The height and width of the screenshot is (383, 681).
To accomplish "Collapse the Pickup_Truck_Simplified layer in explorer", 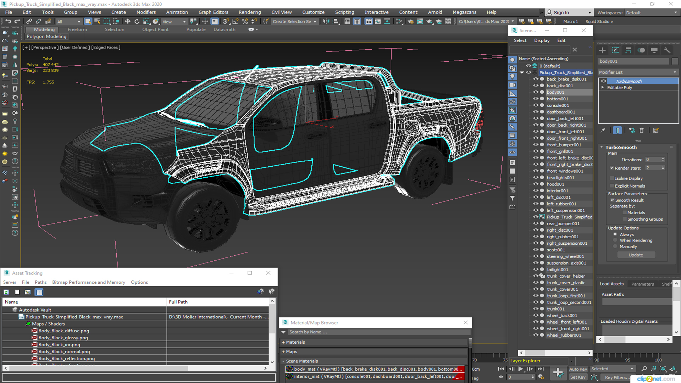I will [522, 73].
